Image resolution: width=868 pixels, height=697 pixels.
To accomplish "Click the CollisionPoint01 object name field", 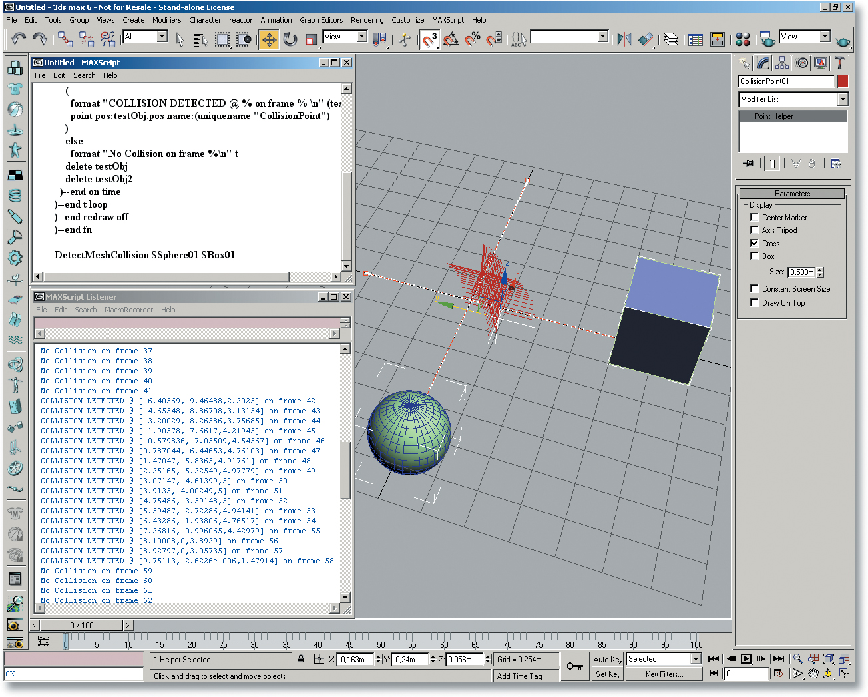I will (786, 81).
